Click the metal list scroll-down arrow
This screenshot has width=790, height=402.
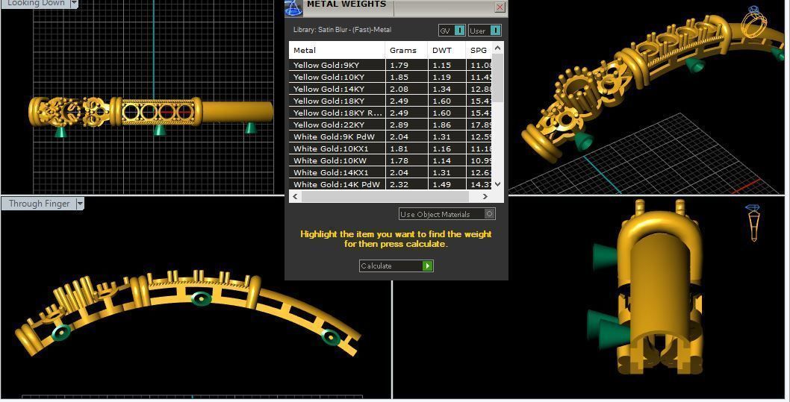click(498, 184)
